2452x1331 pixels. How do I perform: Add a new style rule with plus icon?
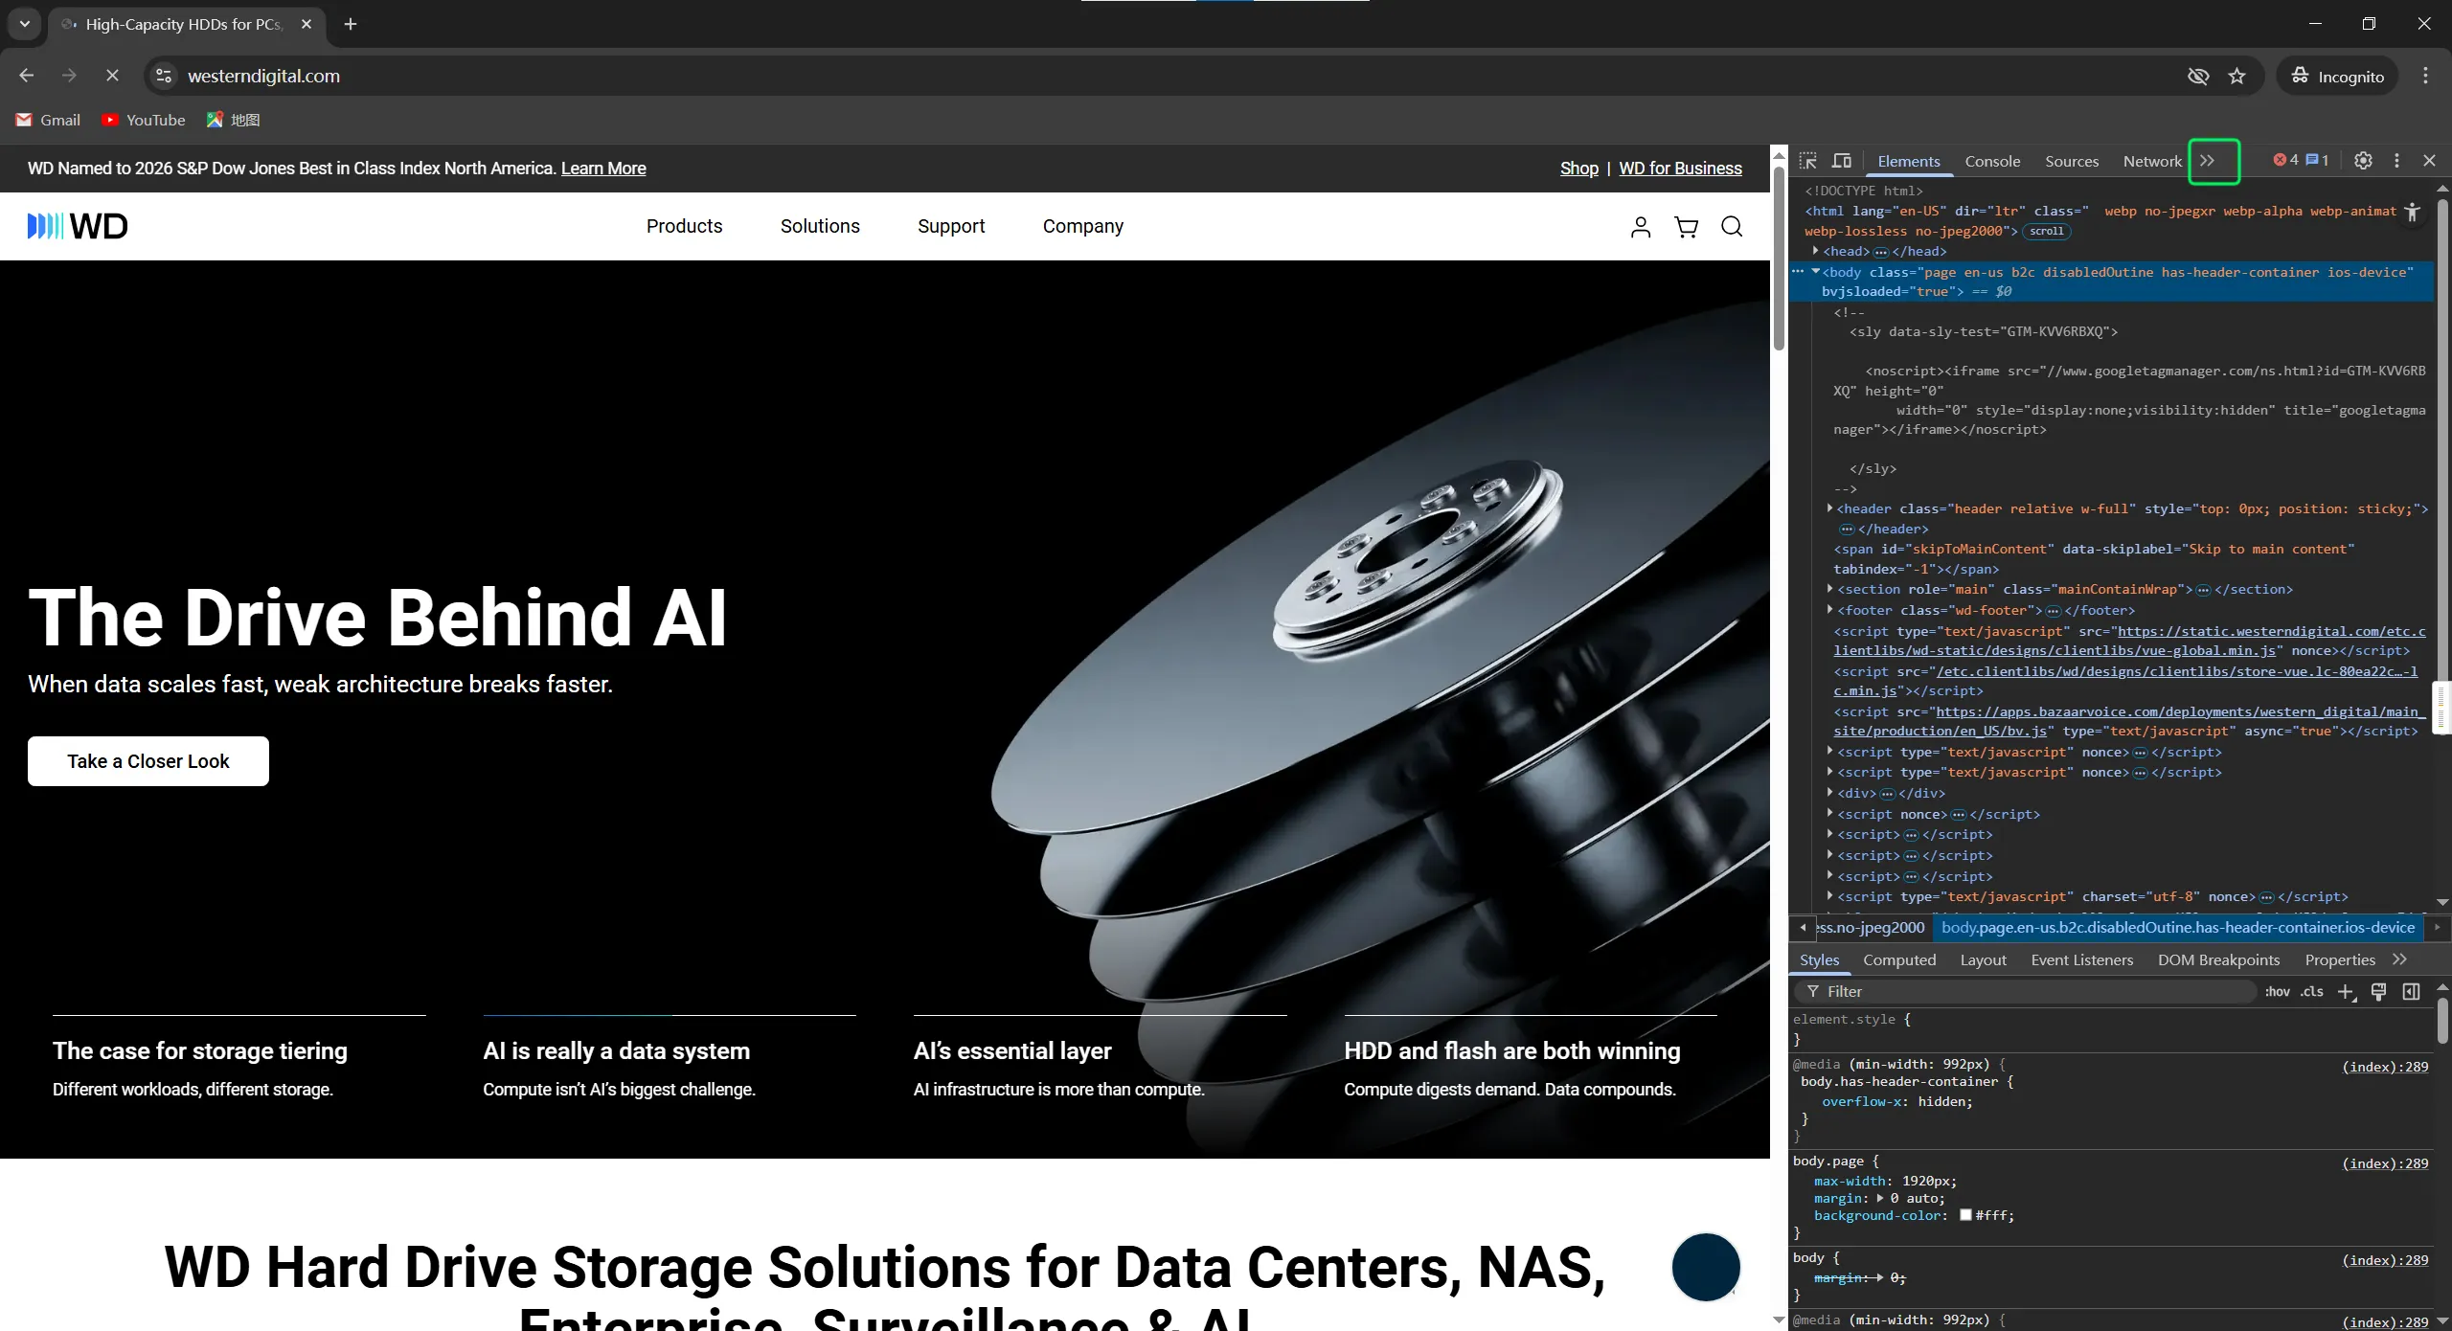point(2346,992)
